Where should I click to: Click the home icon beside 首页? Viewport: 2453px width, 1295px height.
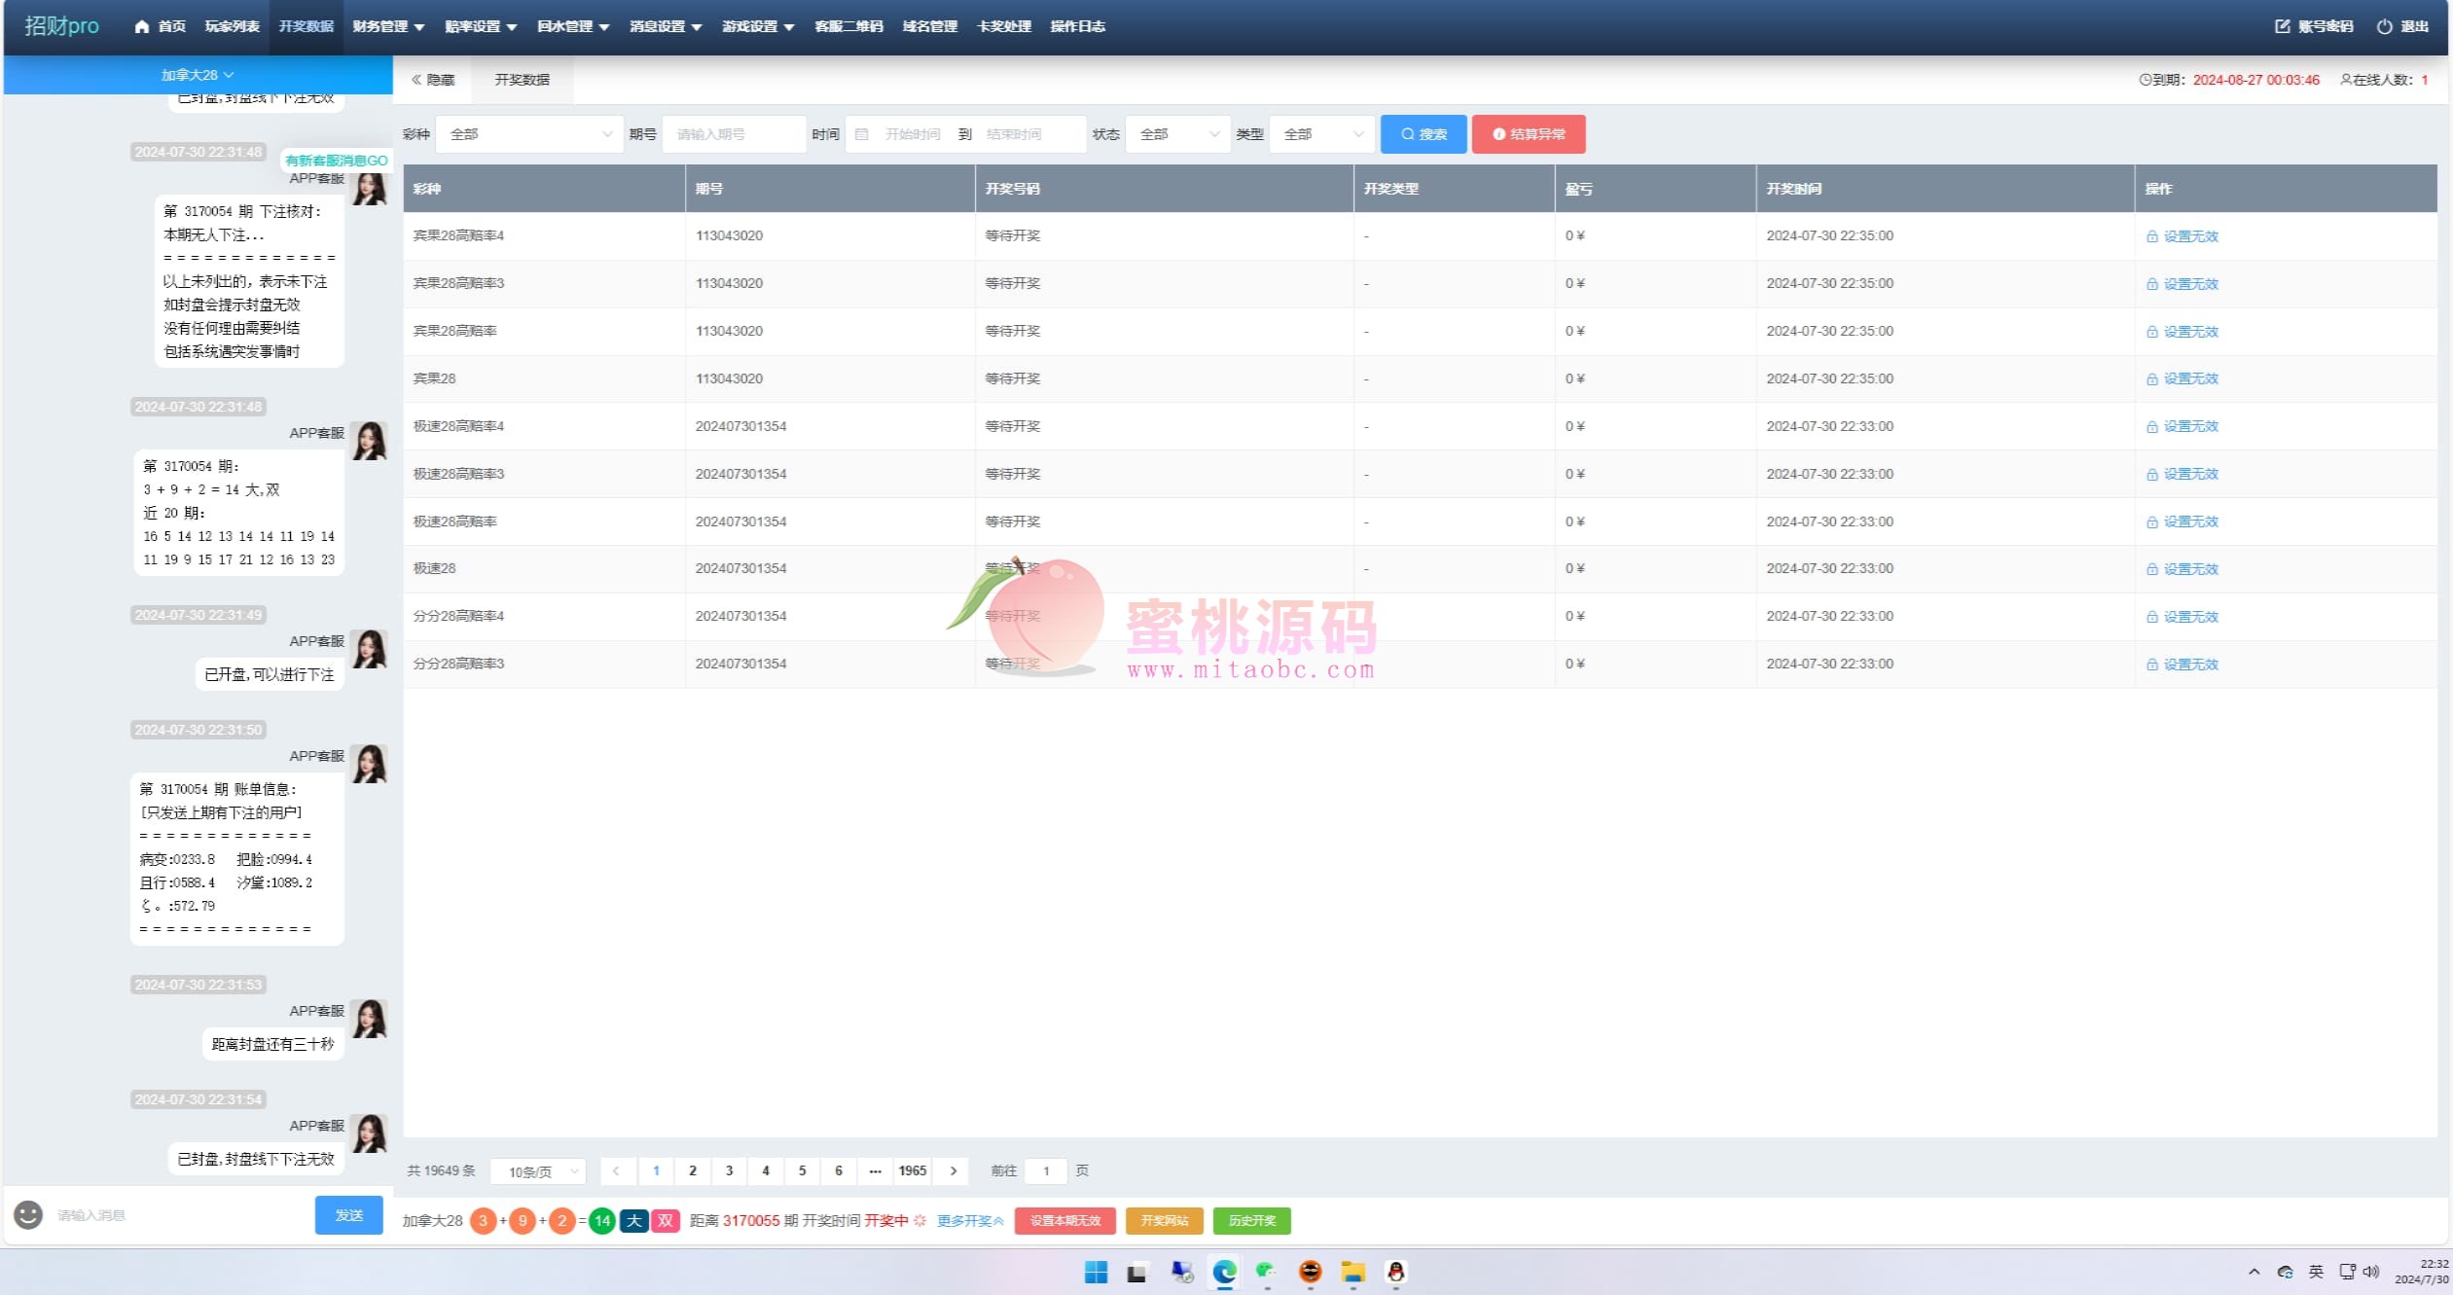(x=142, y=26)
